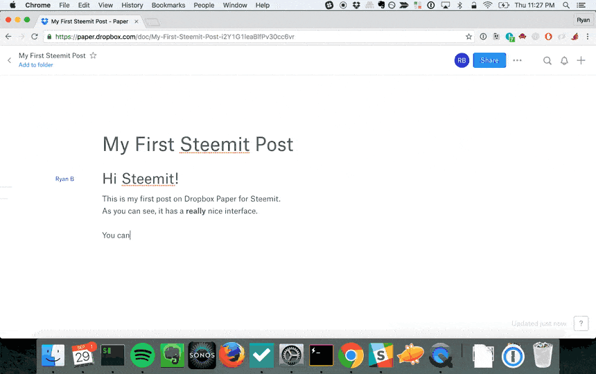The image size is (596, 374).
Task: Open Sonos from the Dock
Action: click(202, 355)
